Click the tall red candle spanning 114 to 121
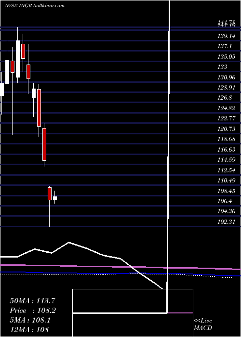 (44, 144)
